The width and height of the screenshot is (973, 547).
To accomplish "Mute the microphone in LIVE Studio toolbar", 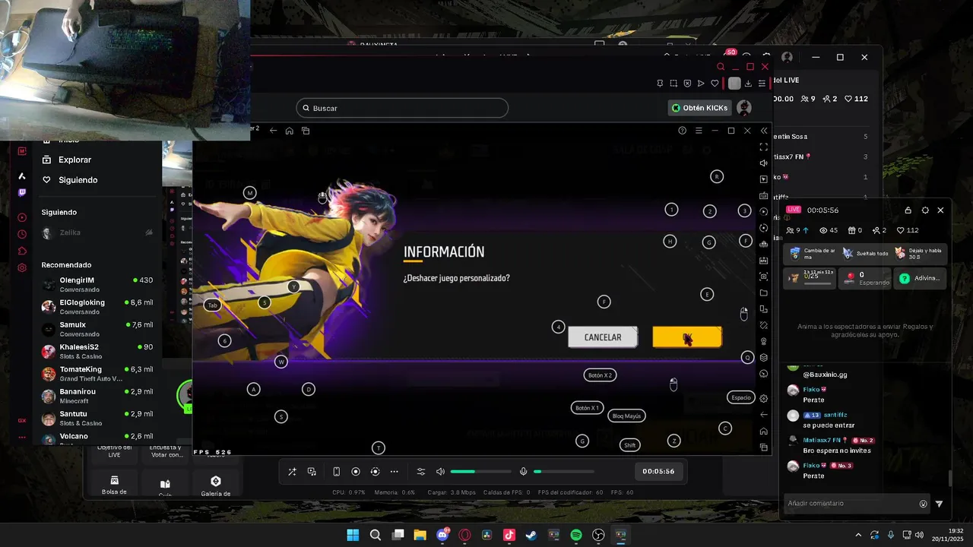I will [x=523, y=472].
